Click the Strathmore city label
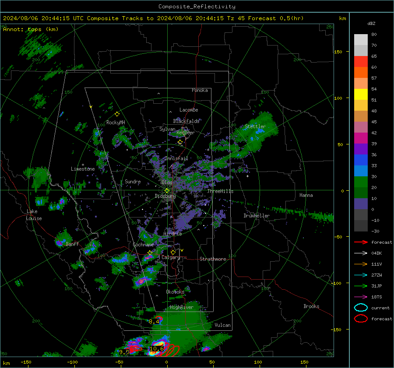 213,259
